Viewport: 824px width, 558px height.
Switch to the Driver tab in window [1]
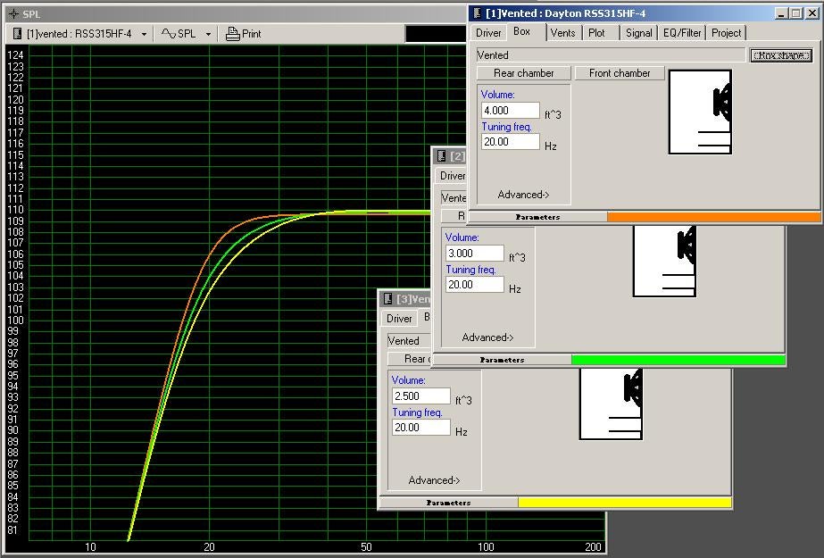pyautogui.click(x=488, y=32)
